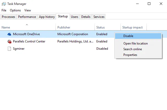Close the Task Manager window

point(161,4)
